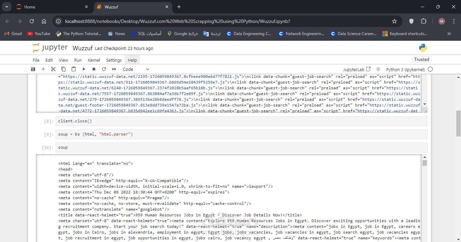Viewport: 461px width, 242px height.
Task: Click the Jupyter logo
Action: click(x=50, y=48)
